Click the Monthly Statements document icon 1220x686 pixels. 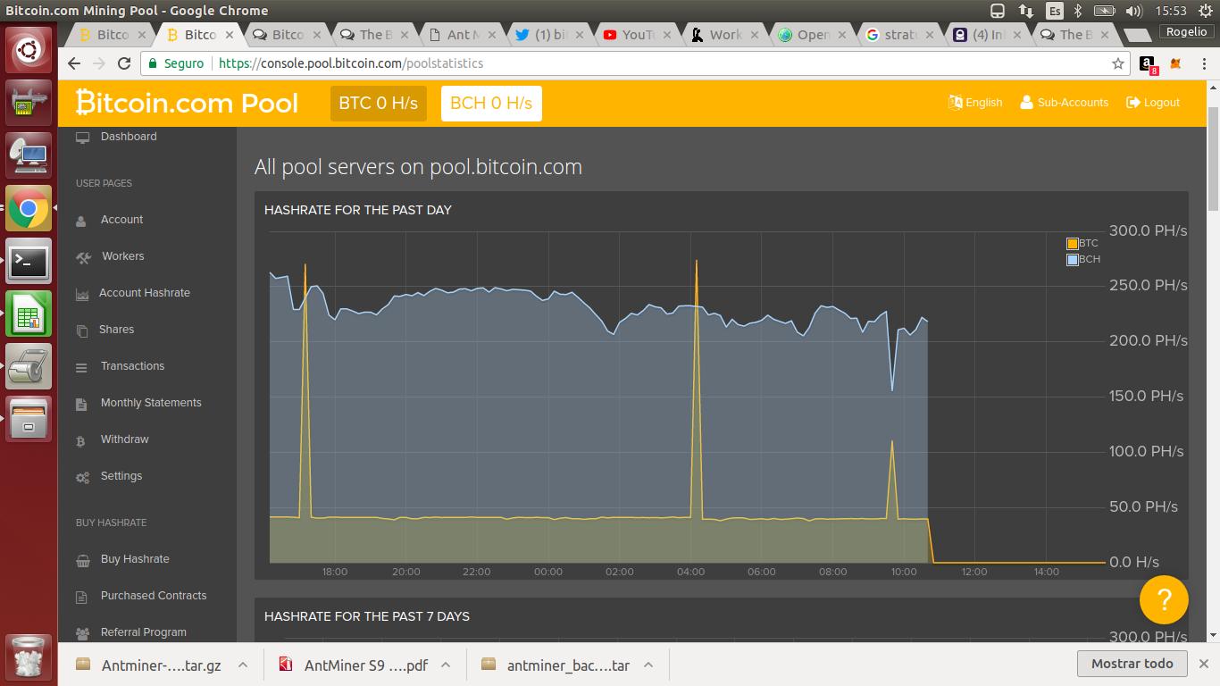click(x=81, y=404)
